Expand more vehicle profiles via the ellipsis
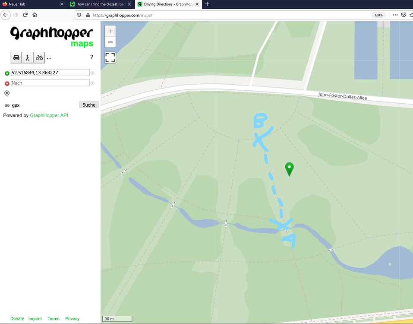The height and width of the screenshot is (324, 413). (x=49, y=57)
